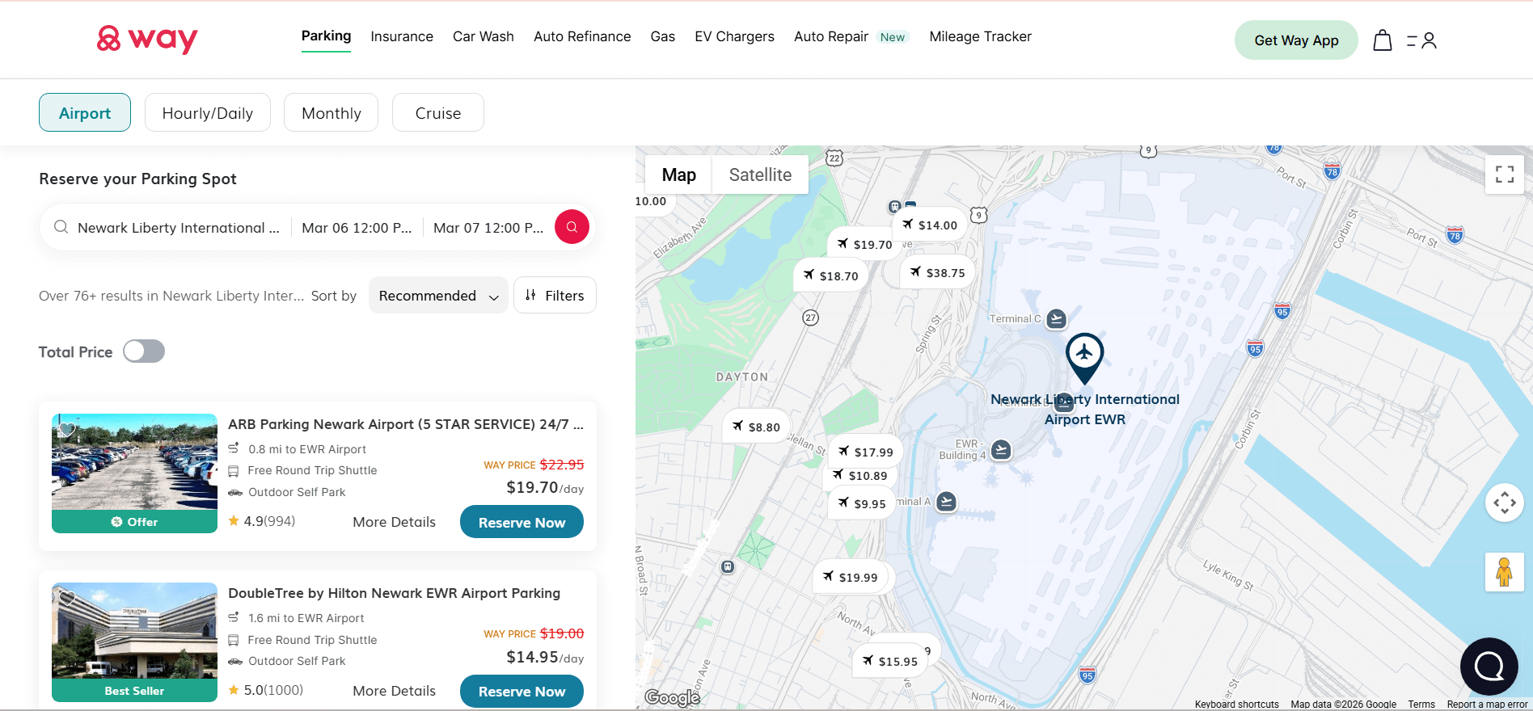Select the Cruise parking tab

[x=438, y=113]
